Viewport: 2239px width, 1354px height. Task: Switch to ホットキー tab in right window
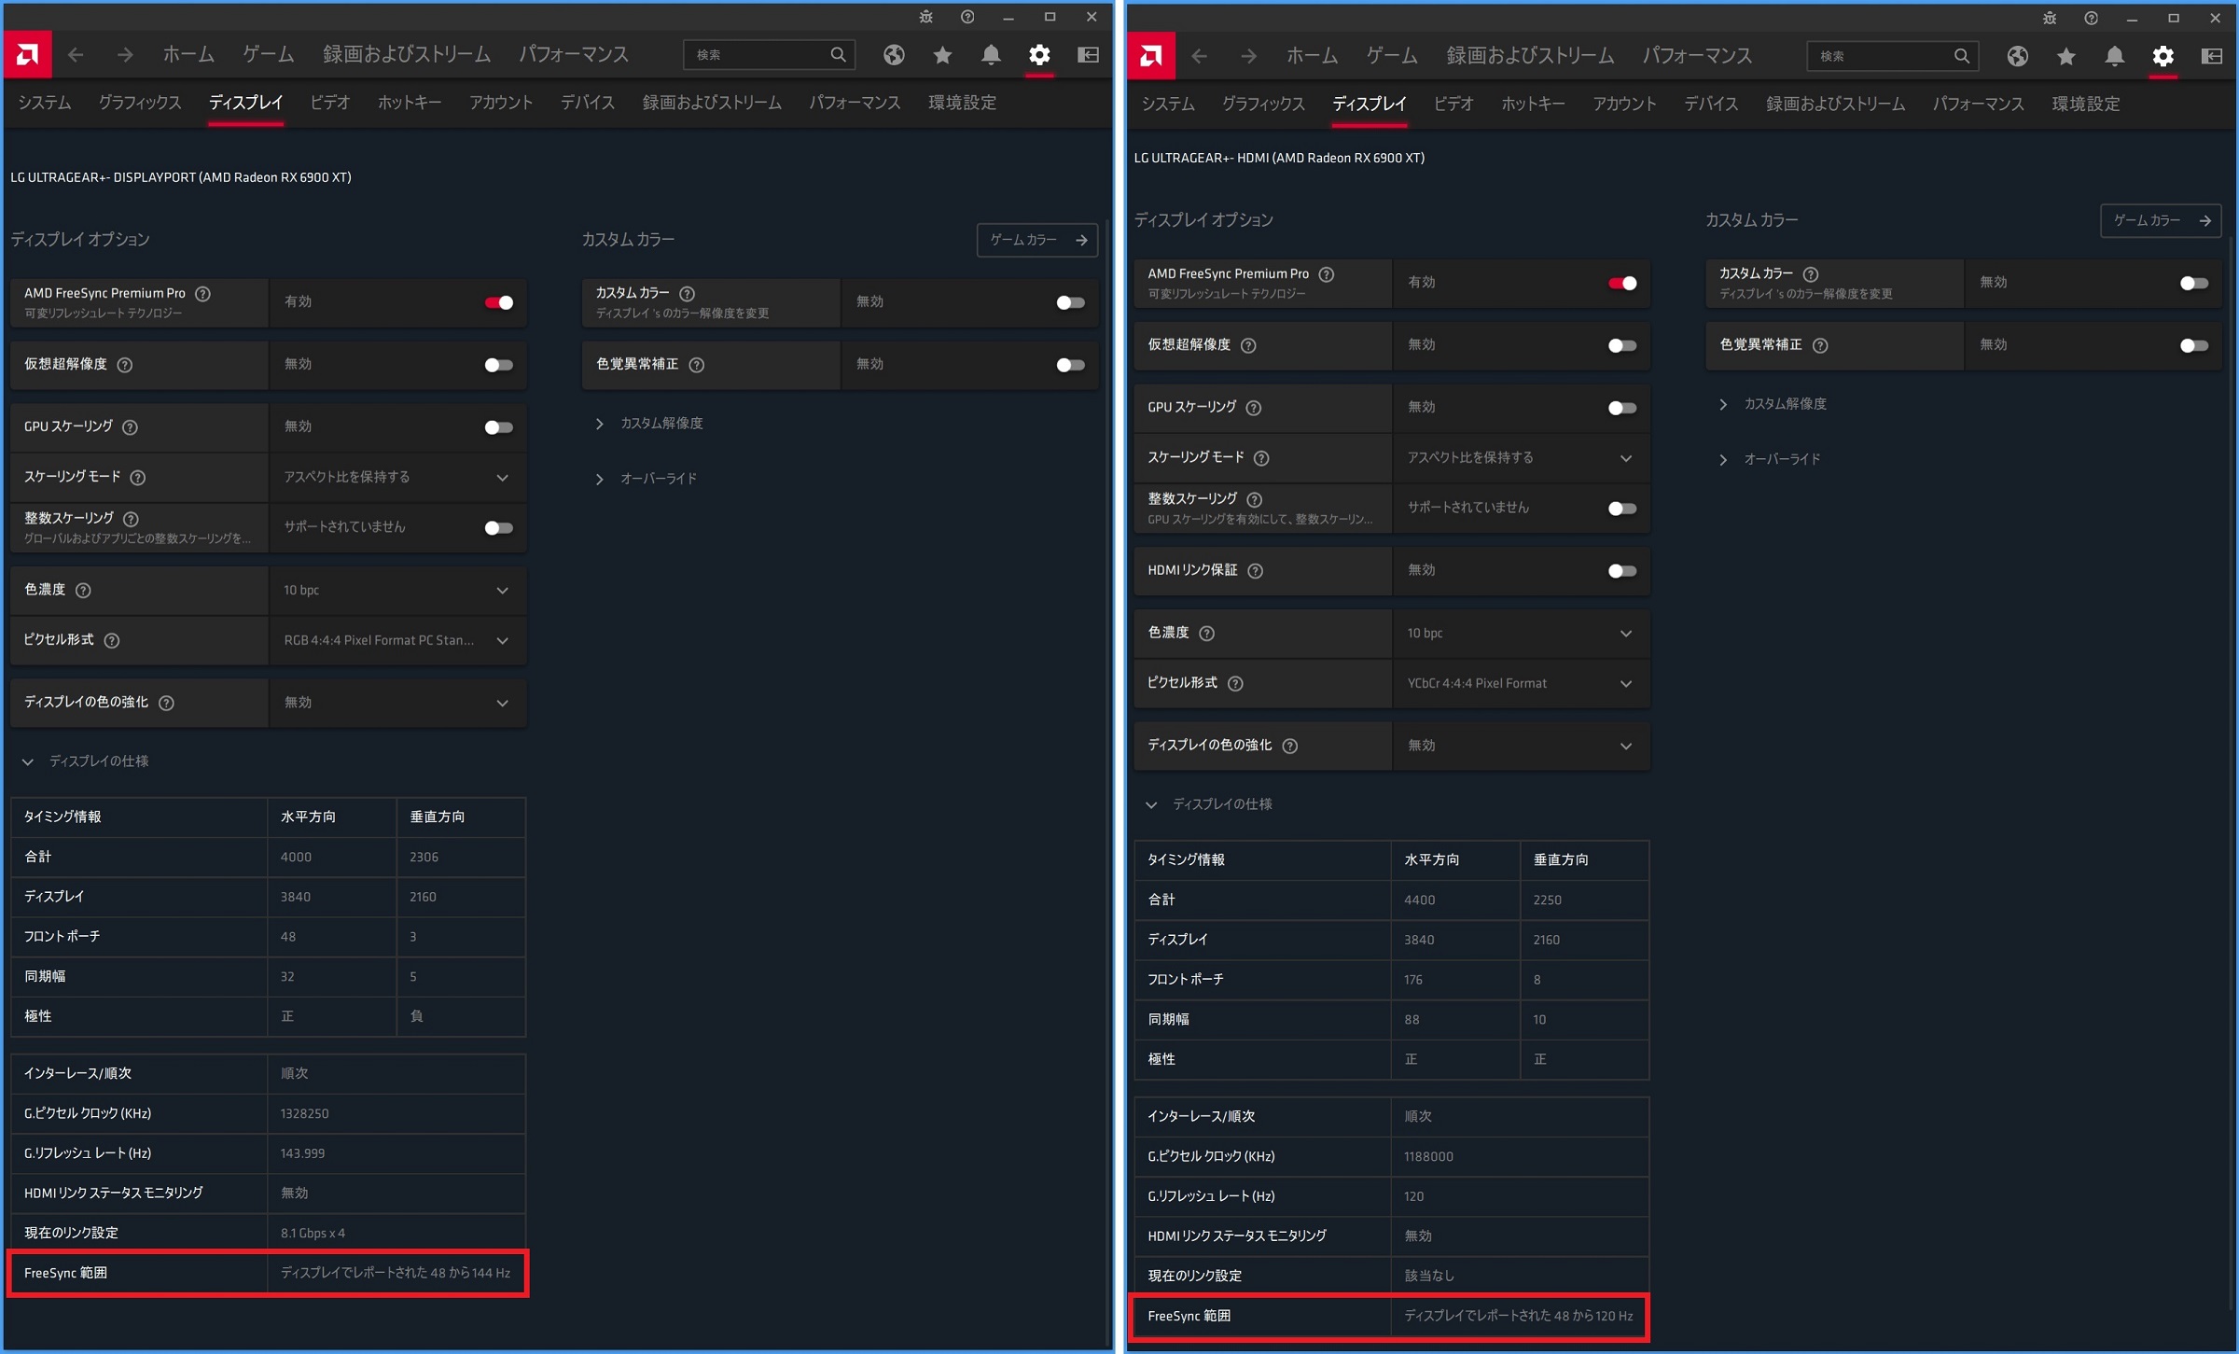(x=1533, y=105)
